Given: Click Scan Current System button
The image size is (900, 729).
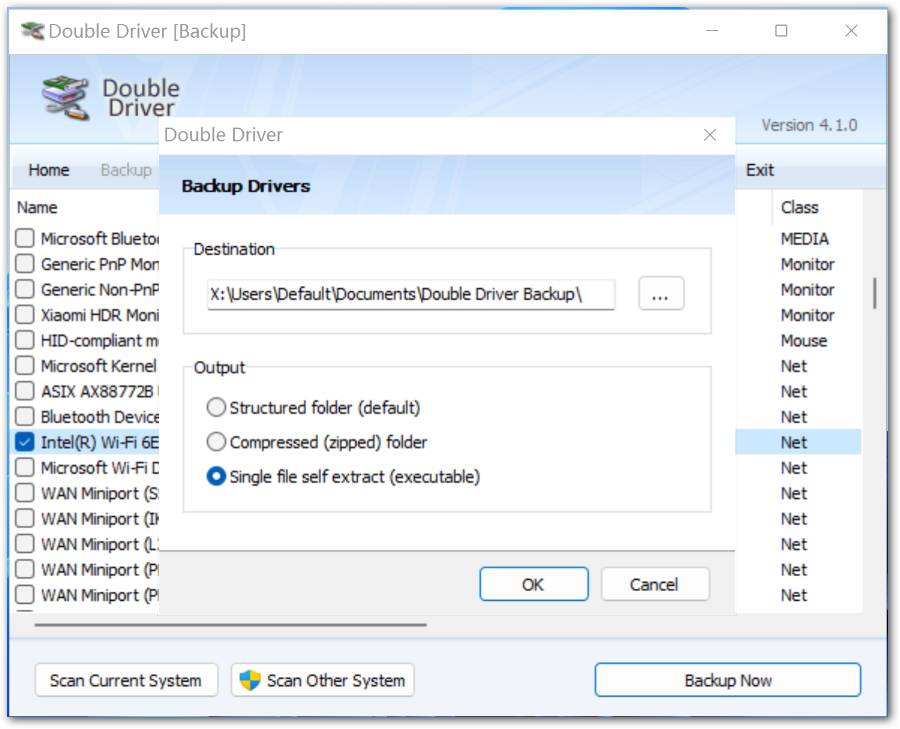Looking at the screenshot, I should pyautogui.click(x=126, y=680).
